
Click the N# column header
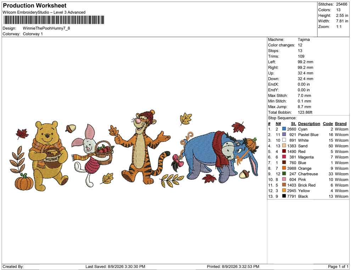pyautogui.click(x=278, y=123)
